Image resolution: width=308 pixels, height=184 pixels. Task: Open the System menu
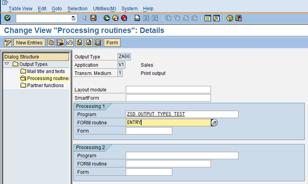[x=130, y=9]
